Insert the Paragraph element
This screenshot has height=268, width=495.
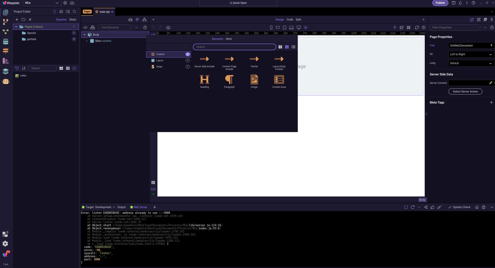coord(229,80)
